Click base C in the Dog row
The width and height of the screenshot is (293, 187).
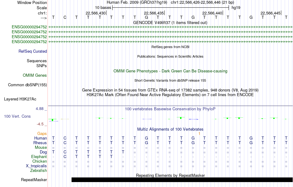[x=65, y=152]
